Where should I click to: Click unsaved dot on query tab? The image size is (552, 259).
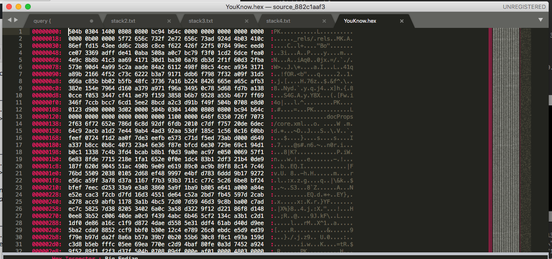pos(91,21)
